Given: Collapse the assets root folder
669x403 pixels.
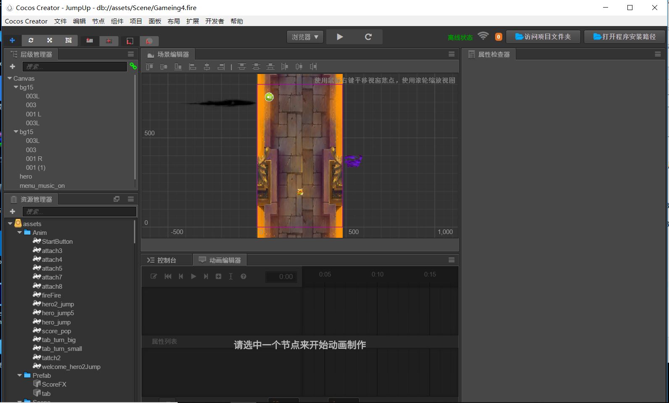Looking at the screenshot, I should pos(10,224).
